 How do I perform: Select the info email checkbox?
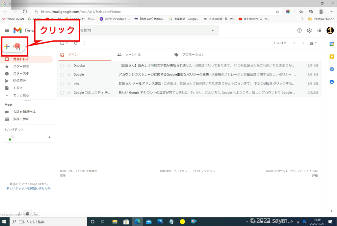[x=62, y=84]
